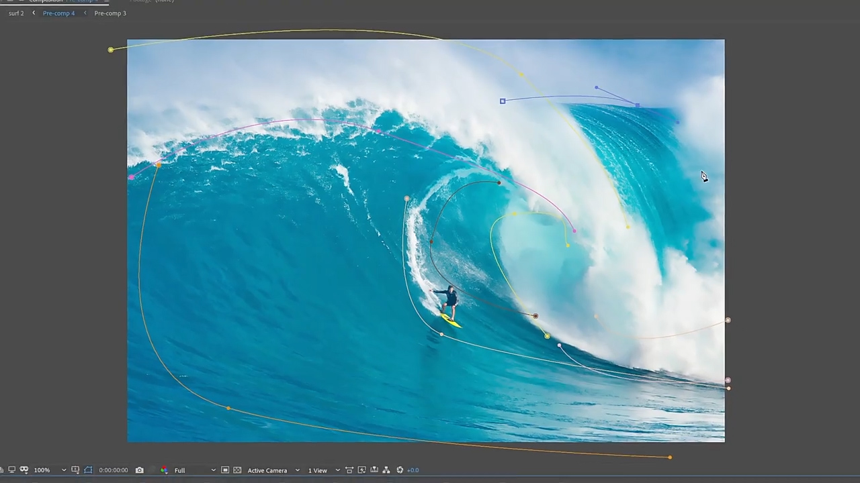860x483 pixels.
Task: Click the blue square mask vertex
Action: (x=503, y=101)
